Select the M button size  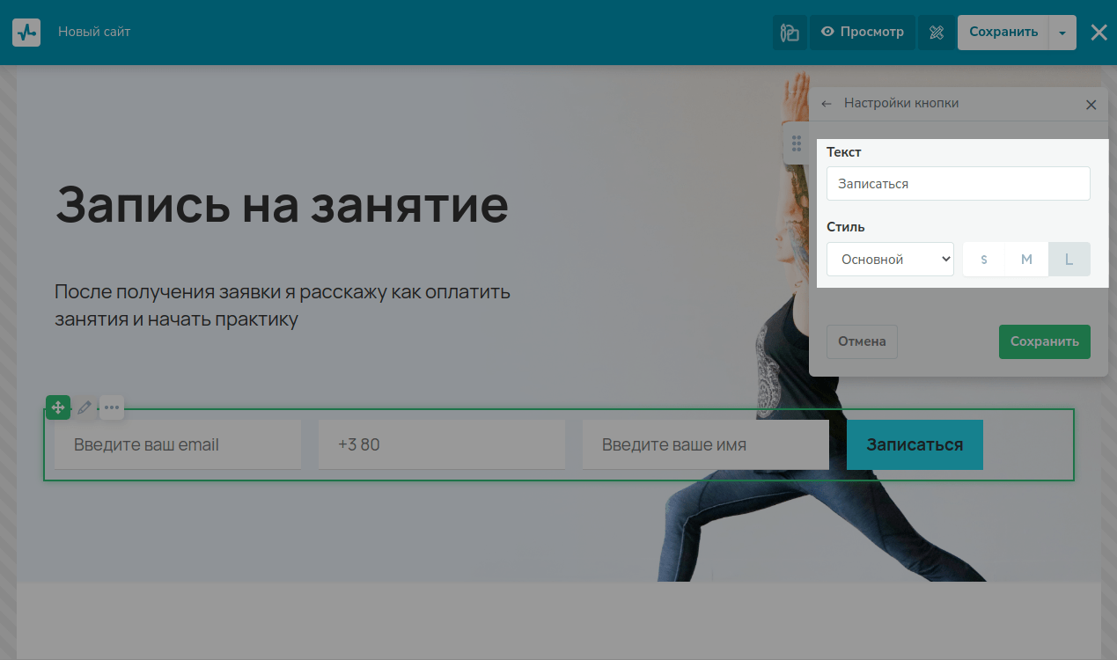point(1026,260)
